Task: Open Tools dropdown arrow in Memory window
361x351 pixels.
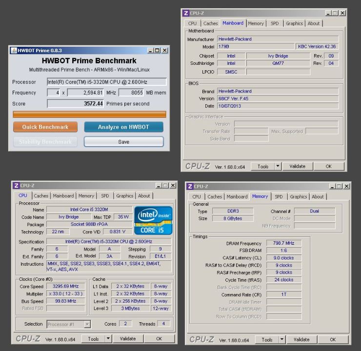Action: coord(282,339)
